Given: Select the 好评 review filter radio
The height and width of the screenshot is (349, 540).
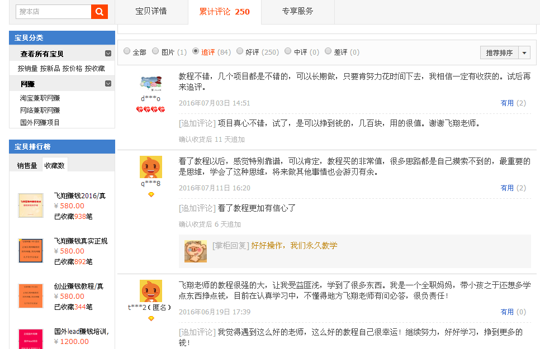Looking at the screenshot, I should tap(240, 51).
